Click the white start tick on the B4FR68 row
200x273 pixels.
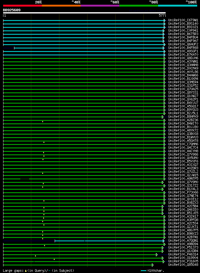coord(14,48)
